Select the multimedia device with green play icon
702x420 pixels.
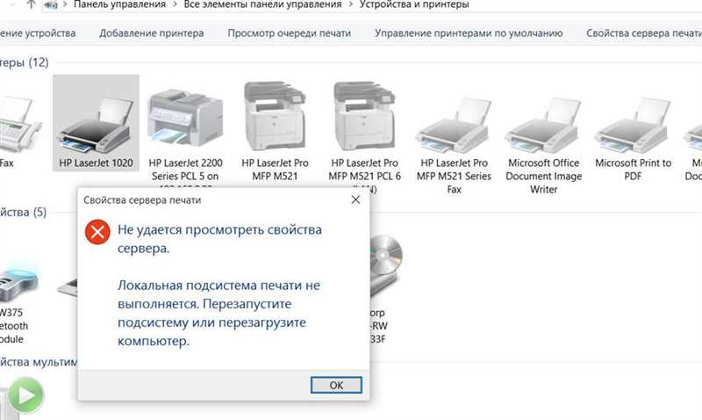click(x=25, y=395)
